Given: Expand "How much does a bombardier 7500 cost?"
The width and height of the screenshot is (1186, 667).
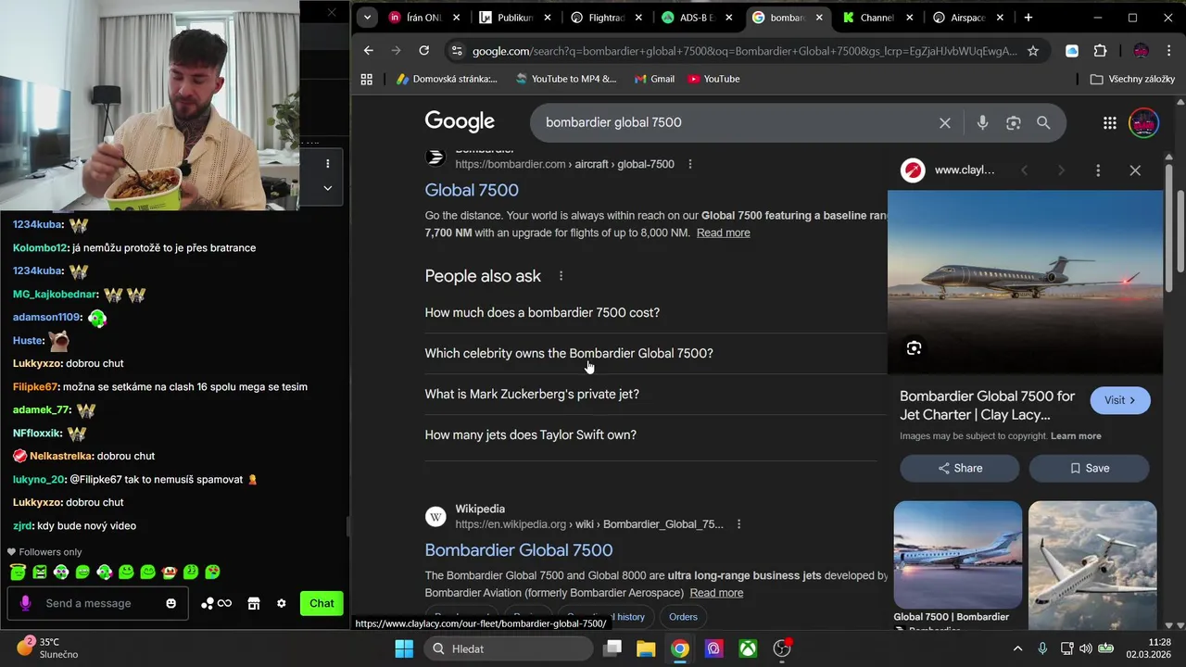Looking at the screenshot, I should point(656,313).
